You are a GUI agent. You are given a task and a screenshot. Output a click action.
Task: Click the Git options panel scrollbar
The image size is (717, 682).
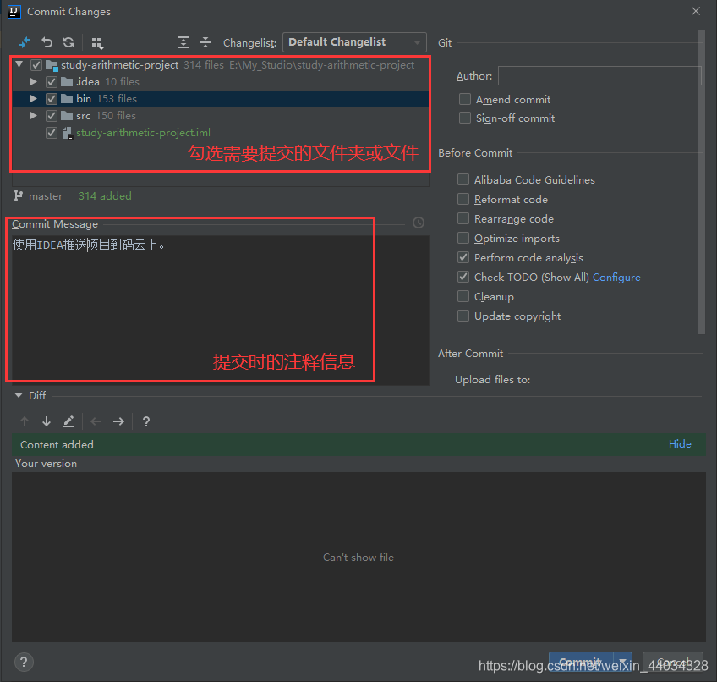pos(702,182)
